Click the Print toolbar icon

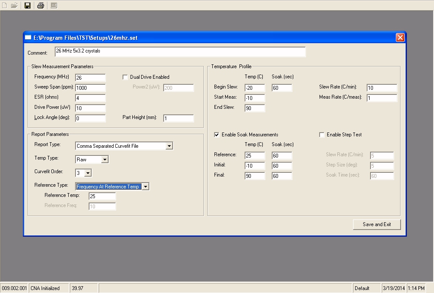coord(41,6)
